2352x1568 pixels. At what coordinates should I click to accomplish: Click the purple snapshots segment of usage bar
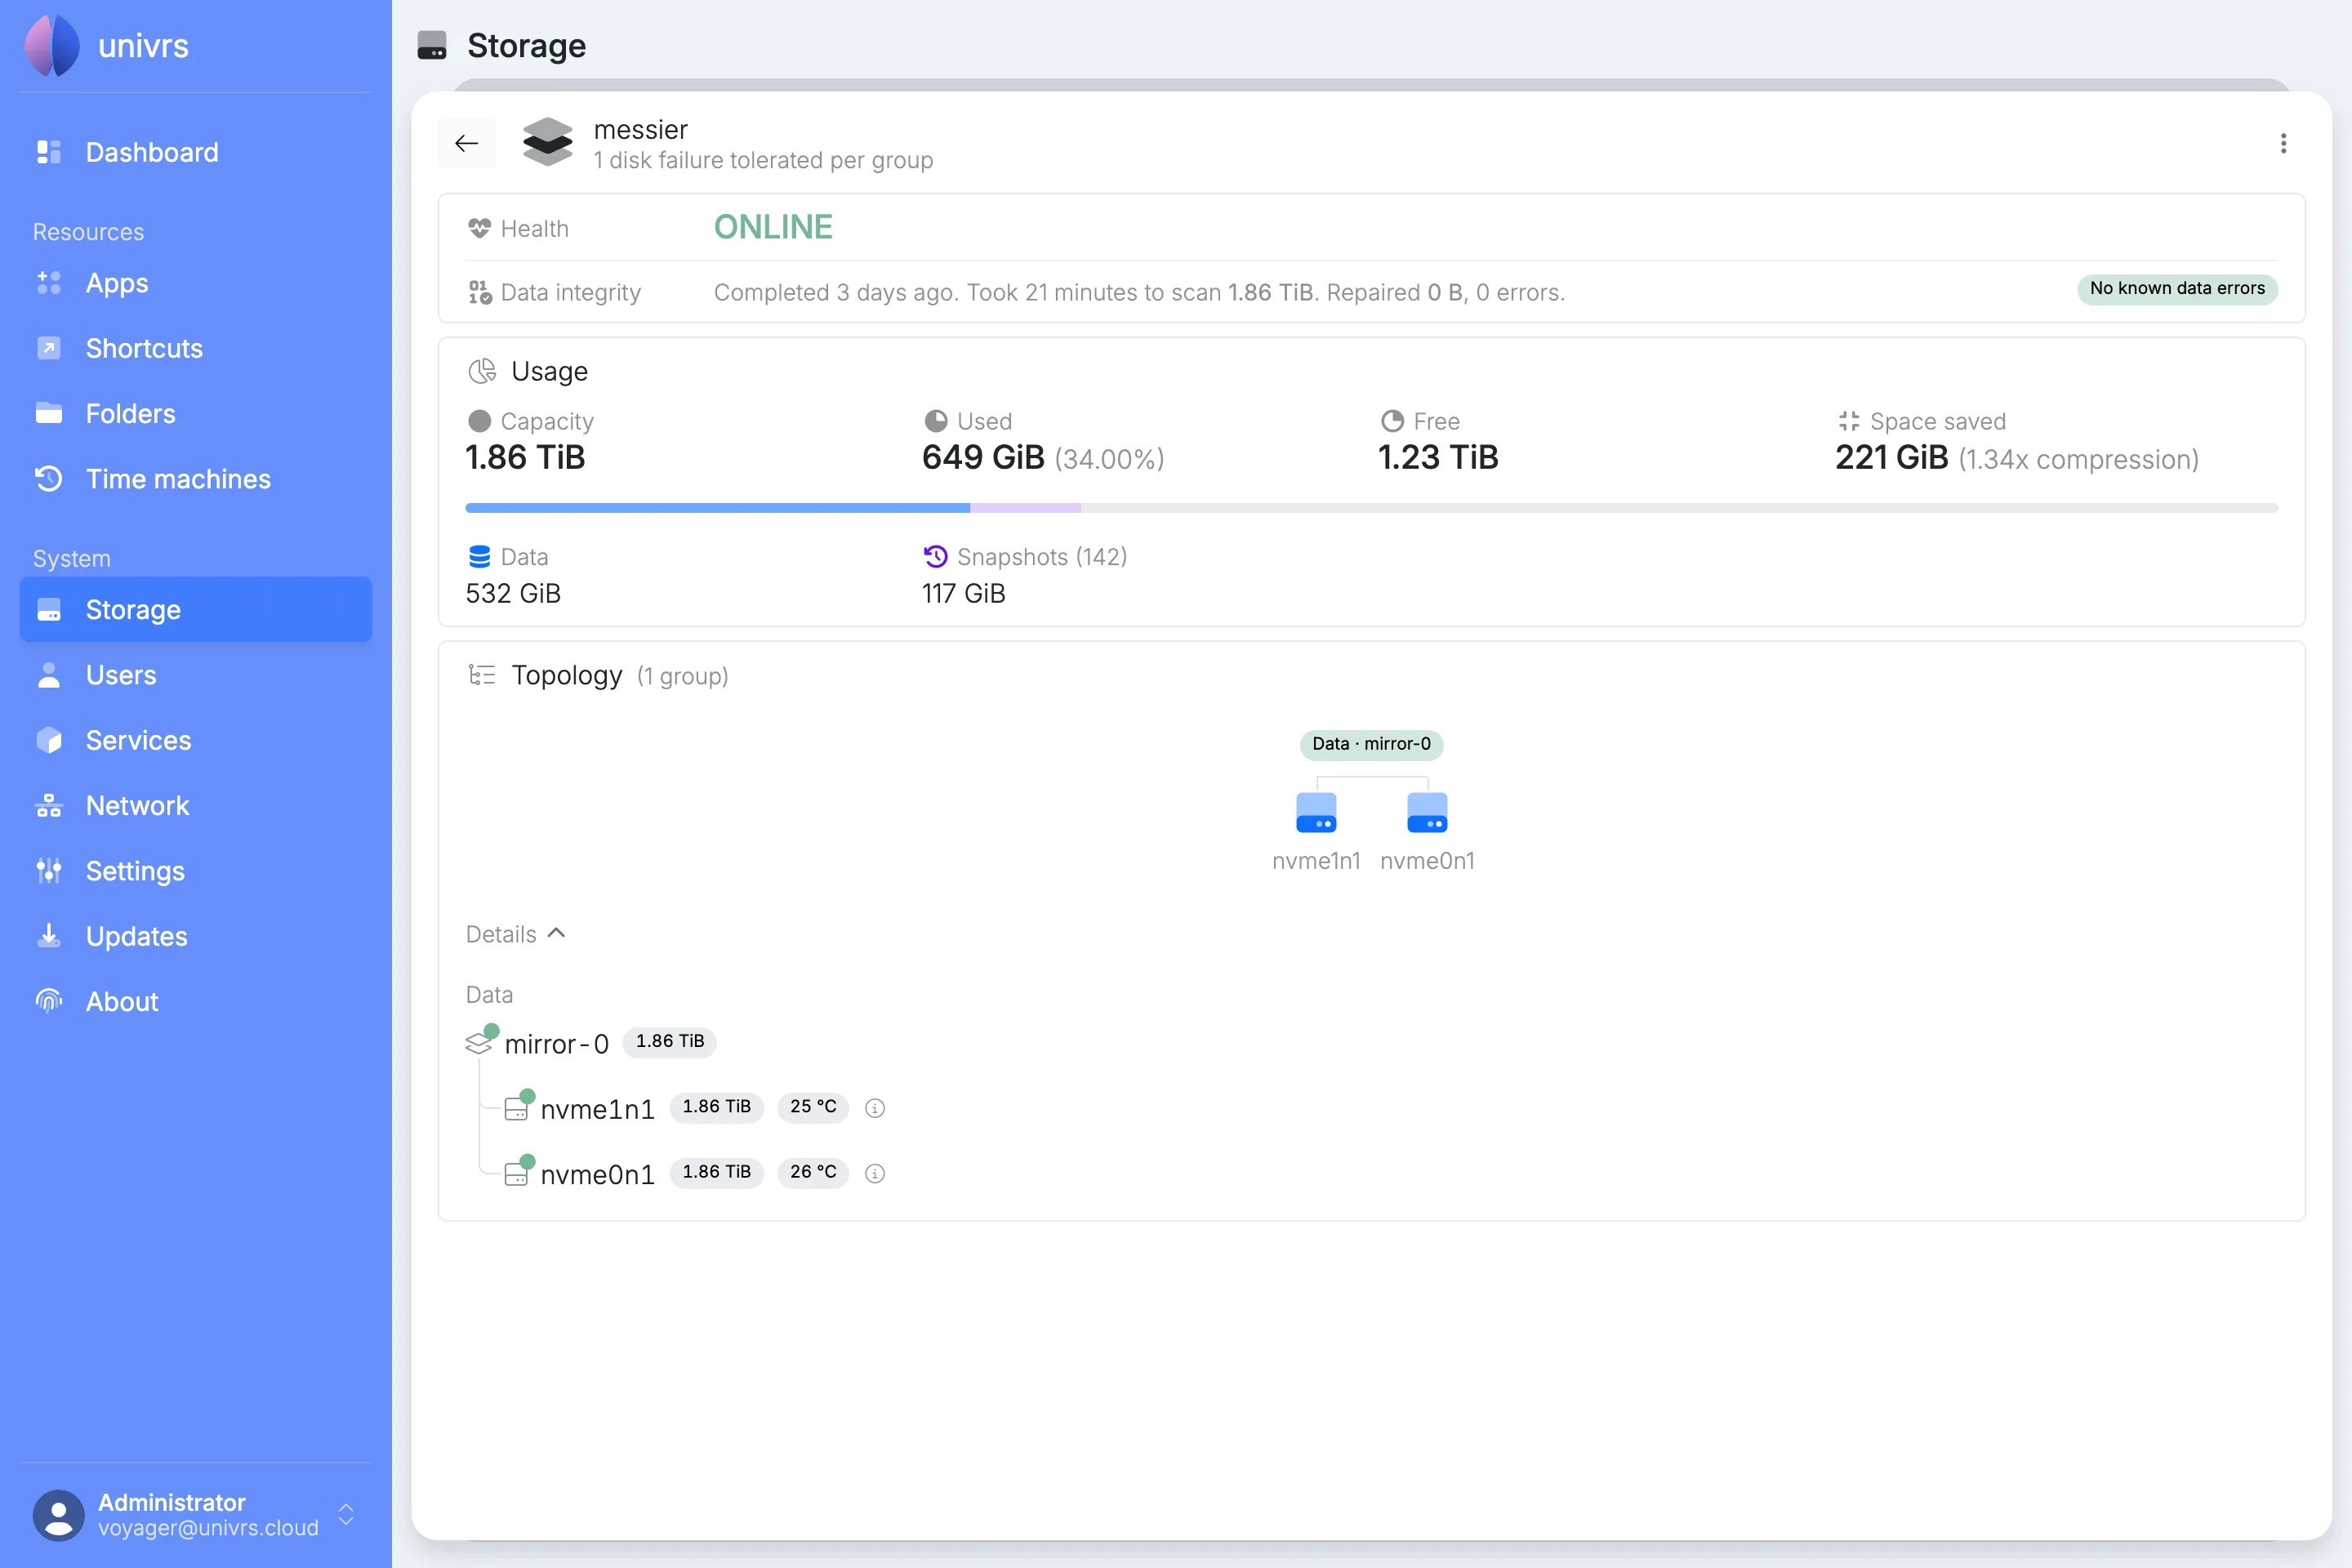pyautogui.click(x=1025, y=508)
